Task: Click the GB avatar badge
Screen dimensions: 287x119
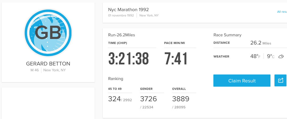Action: [48, 33]
